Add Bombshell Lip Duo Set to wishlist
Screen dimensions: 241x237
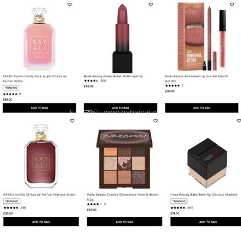(232, 4)
